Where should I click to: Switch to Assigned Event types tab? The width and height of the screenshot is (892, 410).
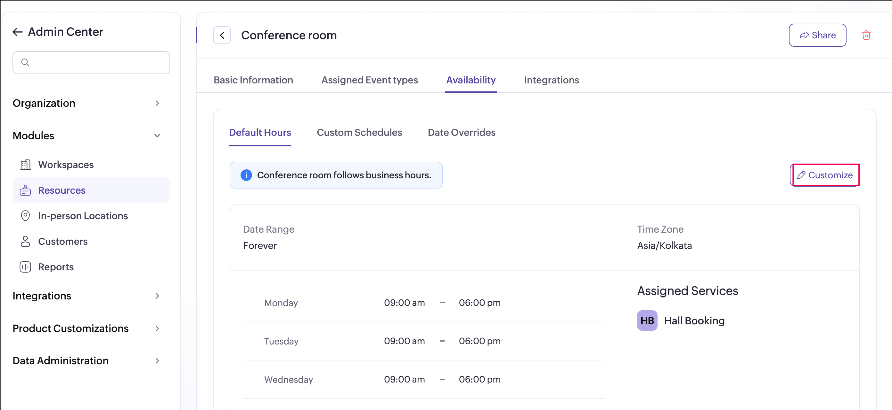(x=370, y=80)
